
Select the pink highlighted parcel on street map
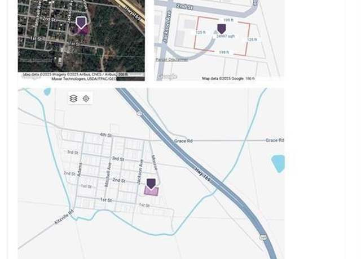151,191
